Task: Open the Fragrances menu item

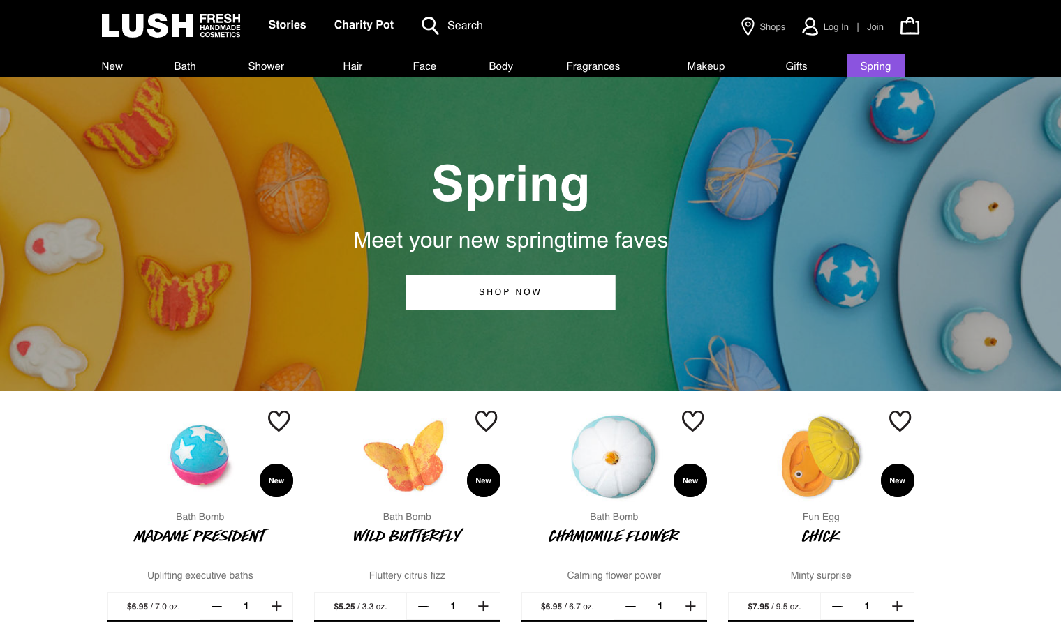Action: coord(593,66)
